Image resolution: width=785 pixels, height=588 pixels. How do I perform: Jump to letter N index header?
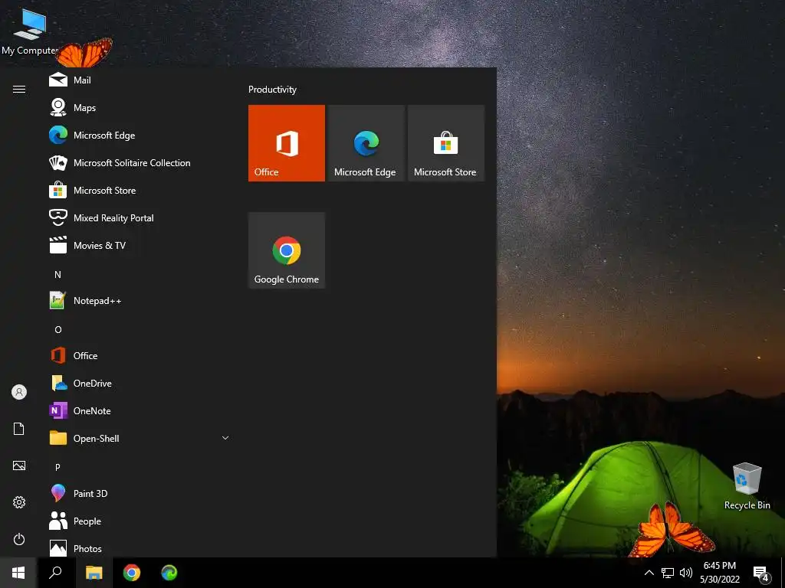[x=57, y=275]
